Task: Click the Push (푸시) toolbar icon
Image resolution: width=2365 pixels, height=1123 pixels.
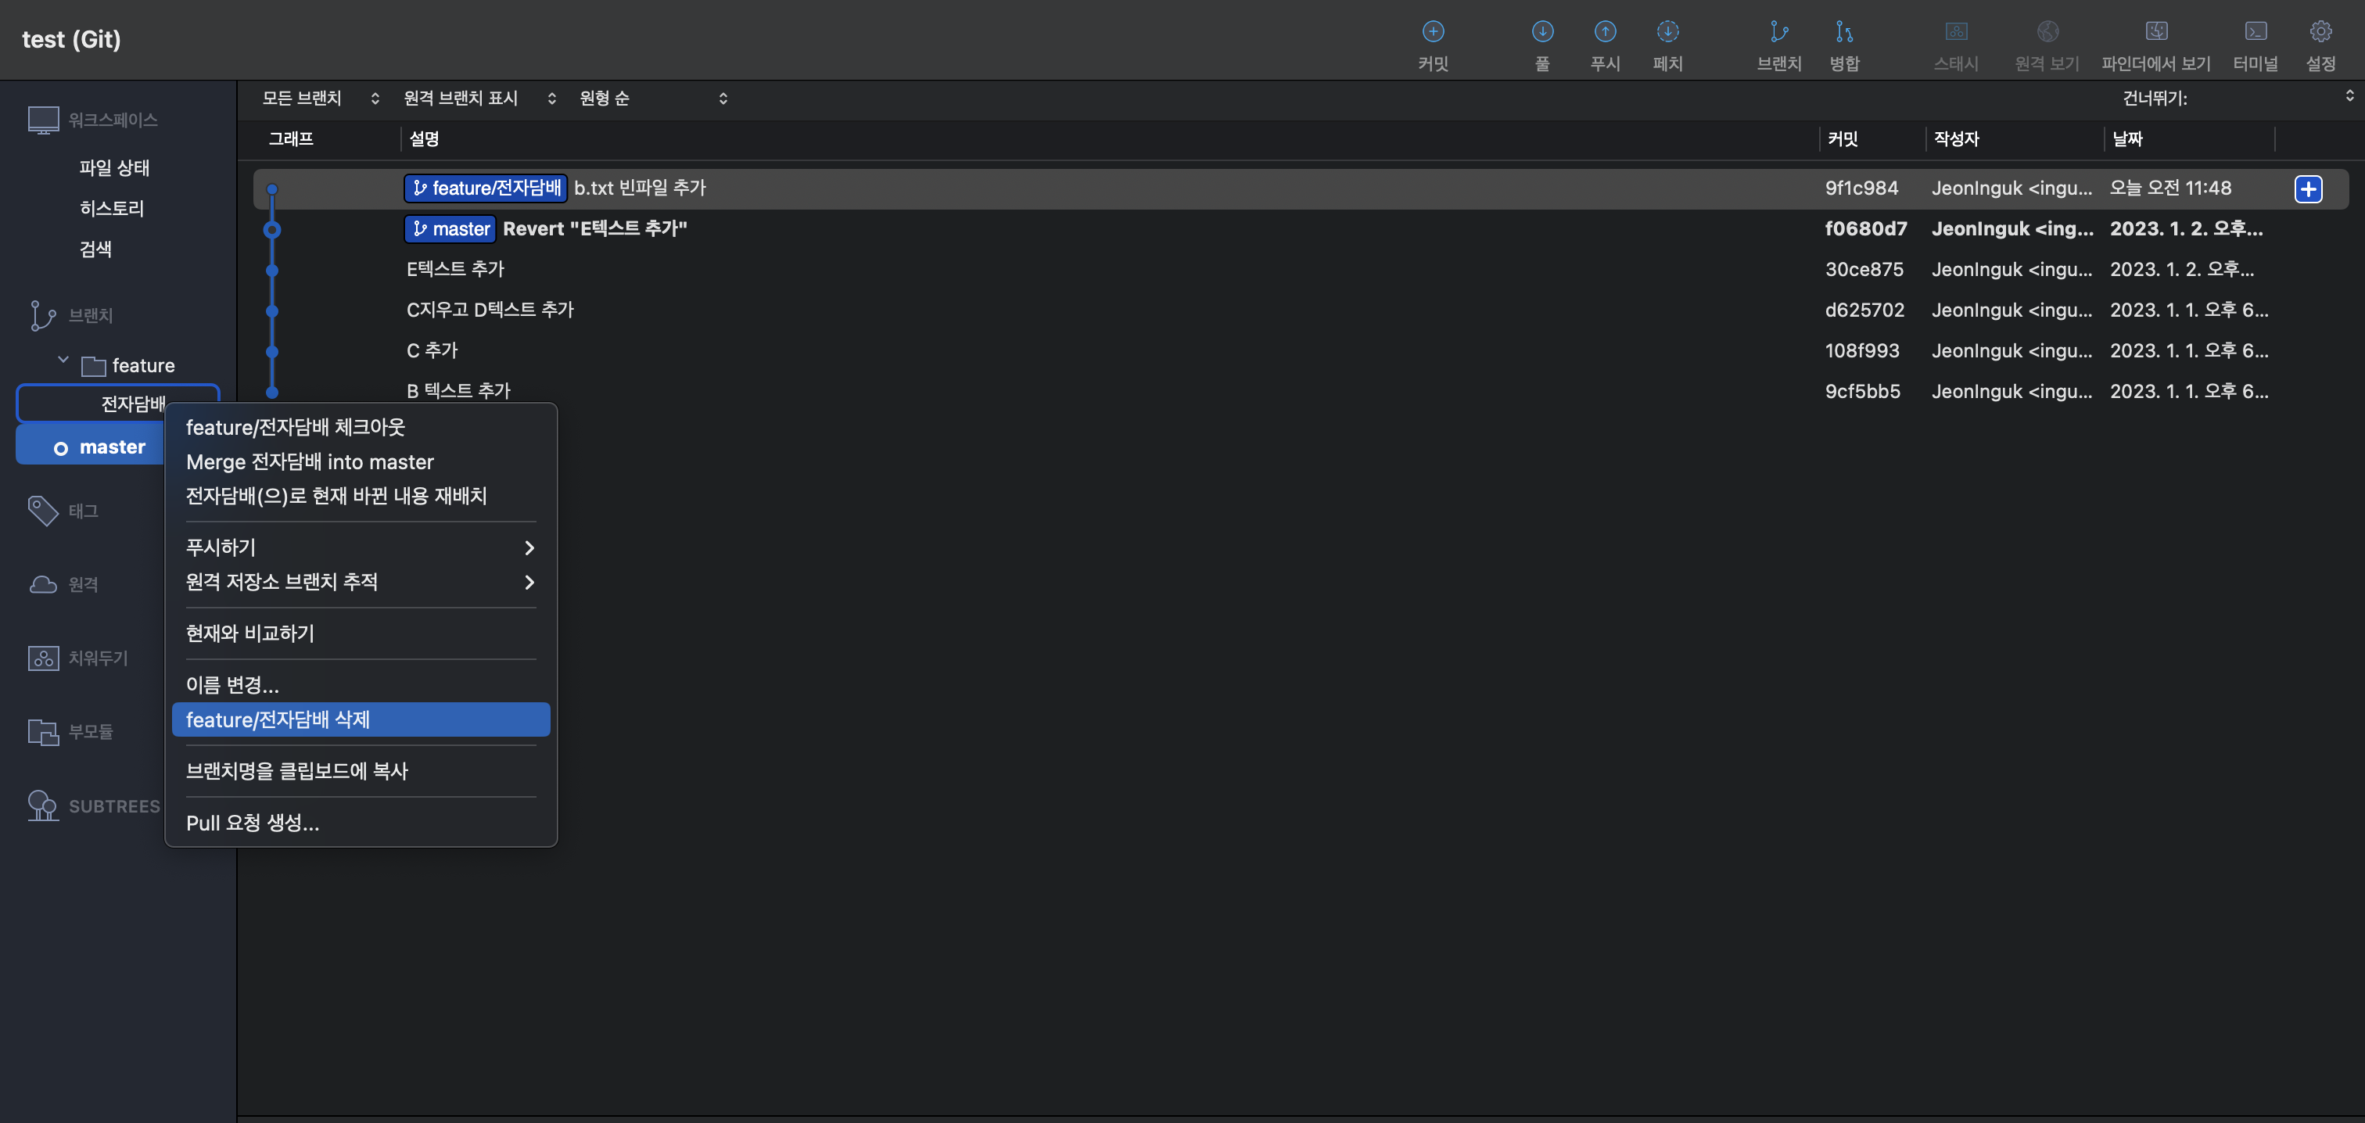Action: click(x=1605, y=33)
